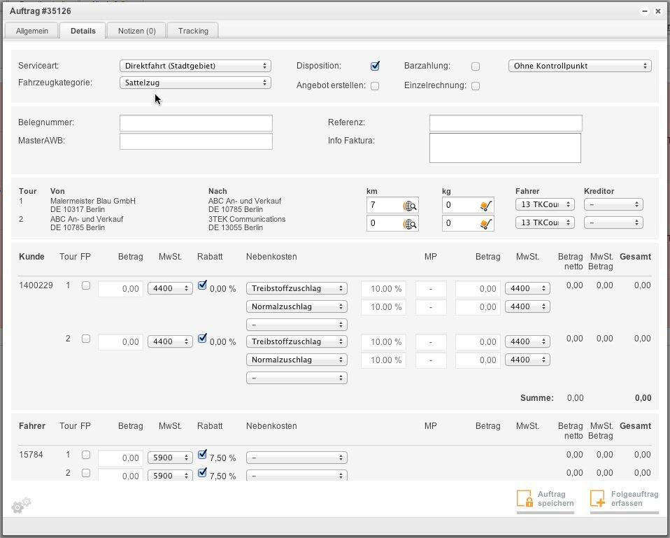Screen dimensions: 670x538
Task: Open the Serviceart dropdown
Action: tap(195, 66)
